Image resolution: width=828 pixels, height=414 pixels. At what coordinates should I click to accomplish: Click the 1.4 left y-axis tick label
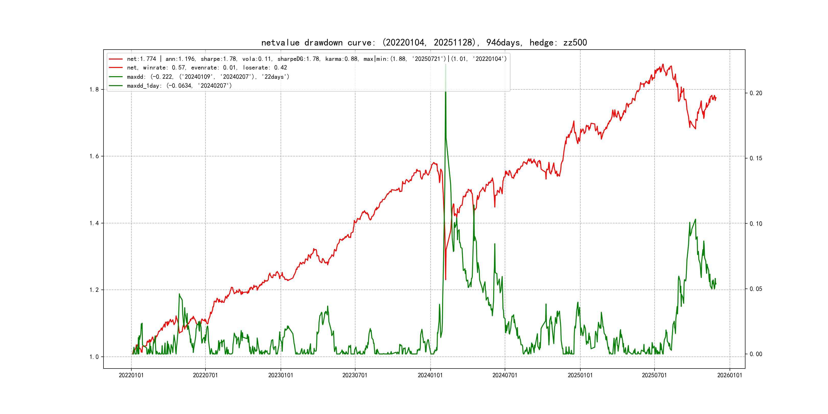click(94, 223)
